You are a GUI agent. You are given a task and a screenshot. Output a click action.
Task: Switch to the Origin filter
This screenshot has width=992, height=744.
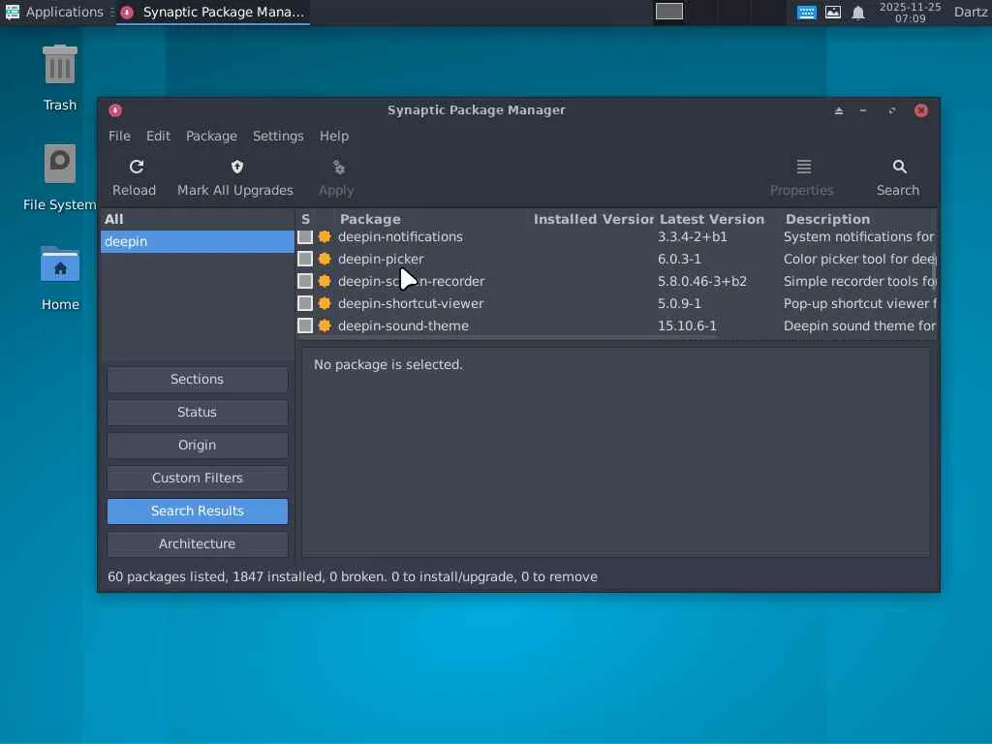click(x=198, y=446)
